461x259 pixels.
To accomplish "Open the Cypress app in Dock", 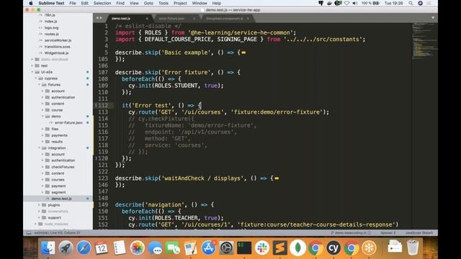I will coord(334,247).
